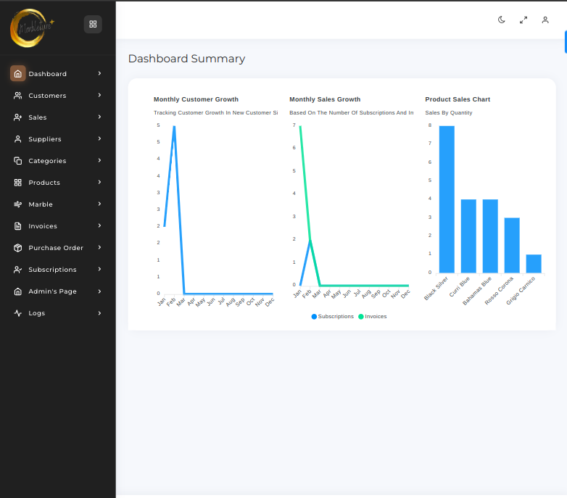Open the Purchase Order menu item
This screenshot has width=567, height=498.
tap(57, 248)
